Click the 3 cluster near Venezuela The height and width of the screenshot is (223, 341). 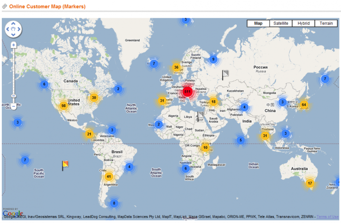[x=112, y=130]
